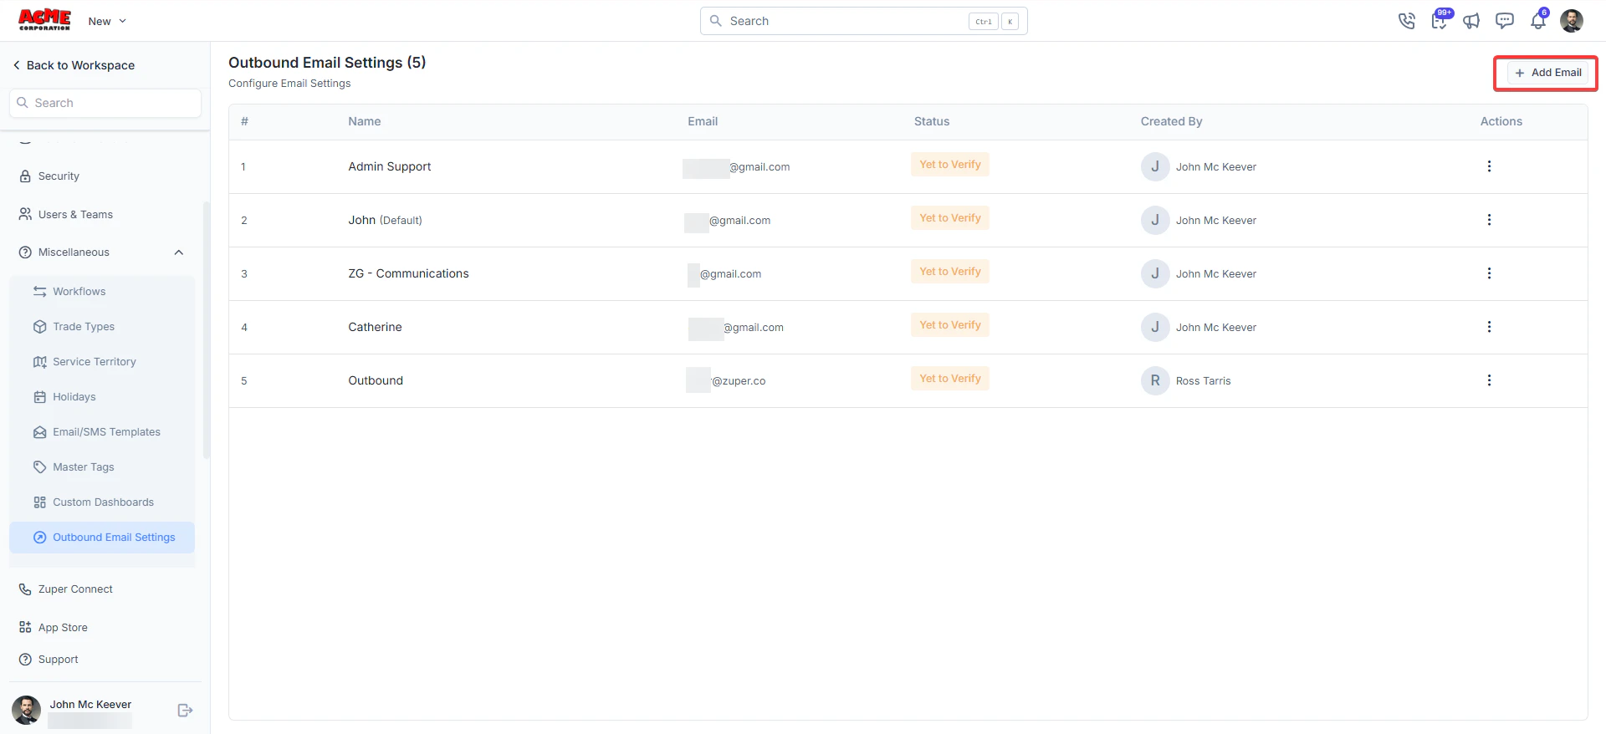Viewport: 1606px width, 734px height.
Task: Open actions menu for Admin Support row
Action: [x=1489, y=166]
